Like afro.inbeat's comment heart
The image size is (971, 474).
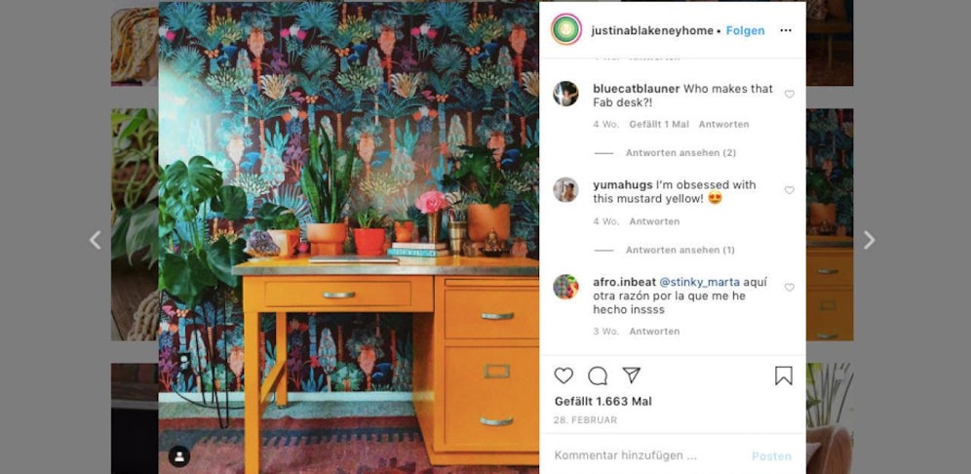789,288
